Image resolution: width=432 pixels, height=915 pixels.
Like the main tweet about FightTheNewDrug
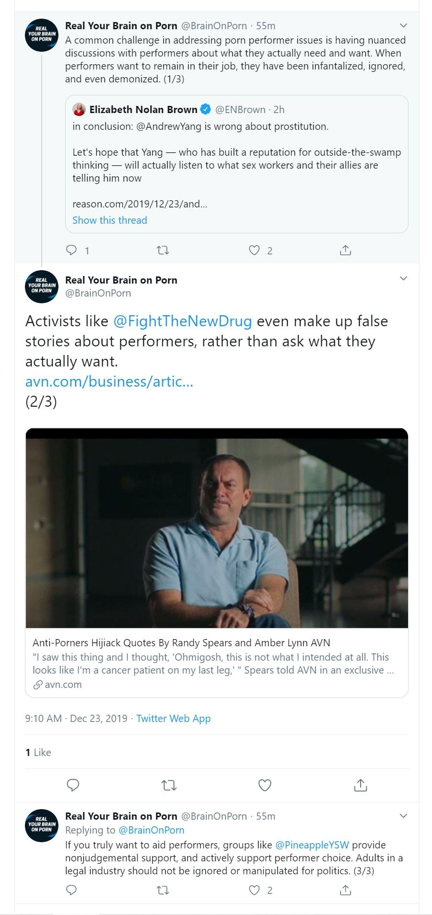pos(265,785)
